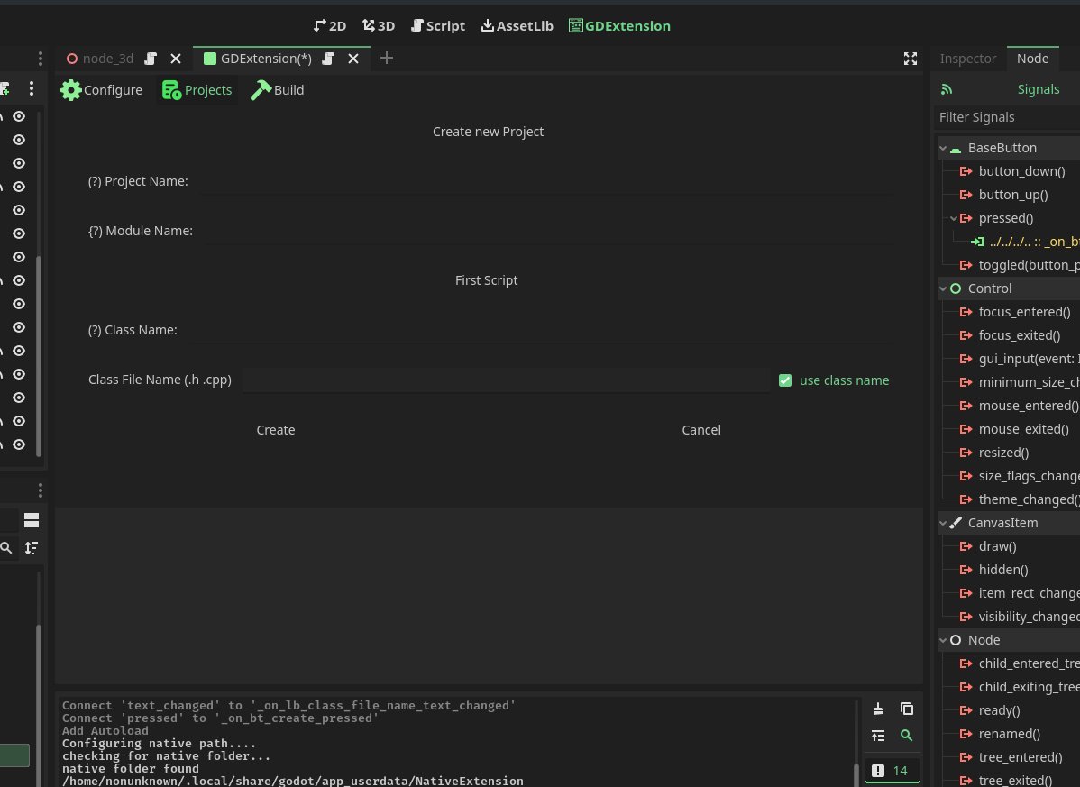Screen dimensions: 1080x787
Task: Open the GDExtension main screen
Action: (619, 25)
